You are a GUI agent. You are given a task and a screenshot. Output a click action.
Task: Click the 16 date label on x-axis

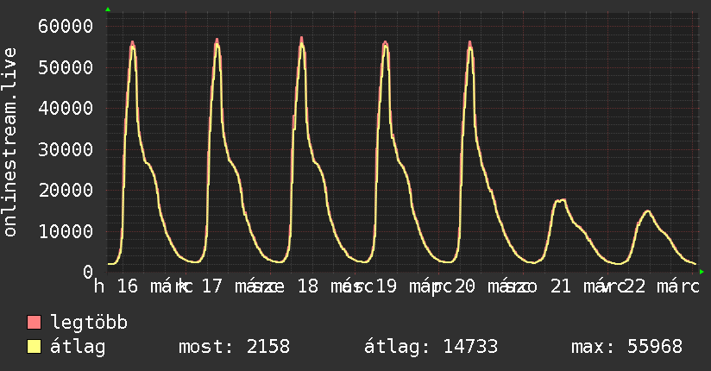pos(128,286)
